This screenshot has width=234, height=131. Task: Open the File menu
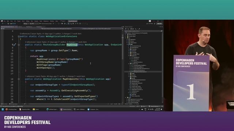click(4, 21)
